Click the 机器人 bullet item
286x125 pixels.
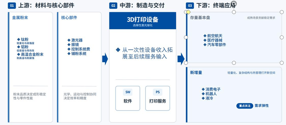click(209, 94)
